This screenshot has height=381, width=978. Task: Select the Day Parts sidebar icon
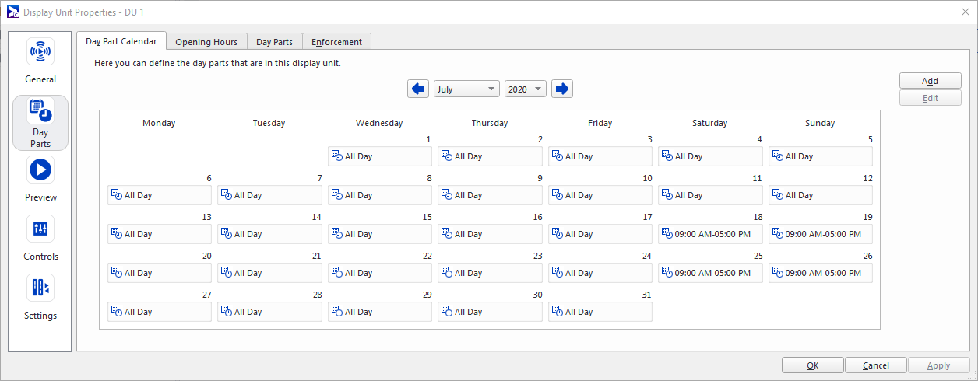40,112
